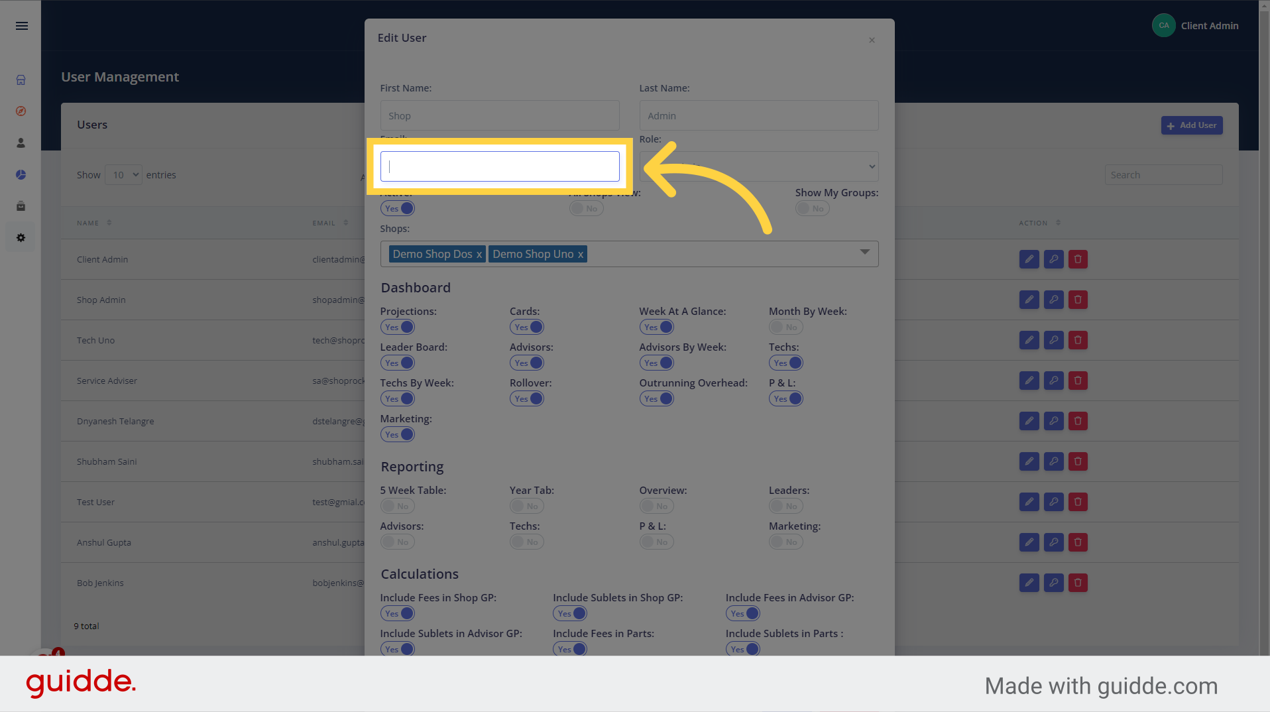Toggle Include Fees in Shop GP
Image resolution: width=1270 pixels, height=712 pixels.
pyautogui.click(x=398, y=613)
